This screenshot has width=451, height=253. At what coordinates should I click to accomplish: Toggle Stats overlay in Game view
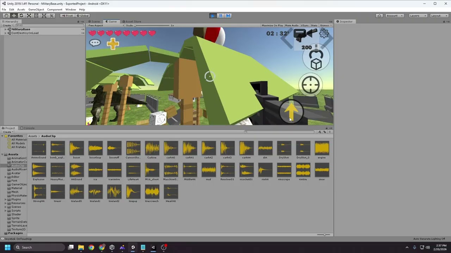(x=314, y=25)
